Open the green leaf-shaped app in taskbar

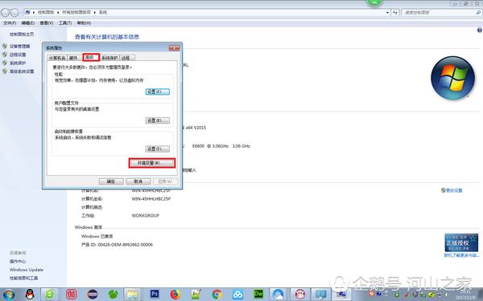tap(113, 295)
